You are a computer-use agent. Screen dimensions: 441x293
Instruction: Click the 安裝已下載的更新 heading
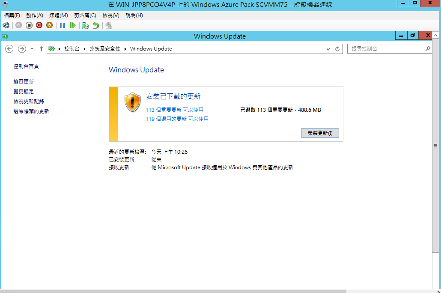[x=173, y=96]
